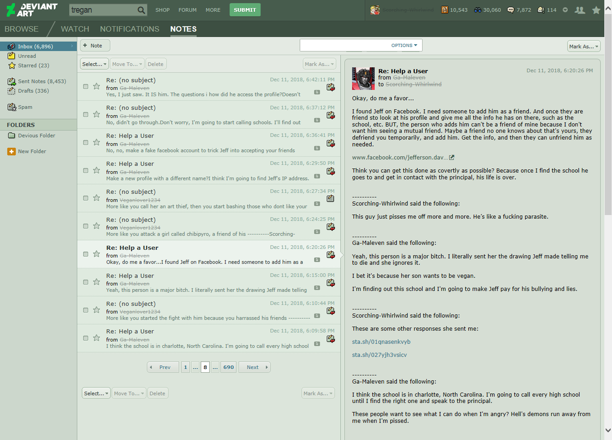
Task: Tick checkbox for 6:29:50 PM note
Action: tap(86, 171)
